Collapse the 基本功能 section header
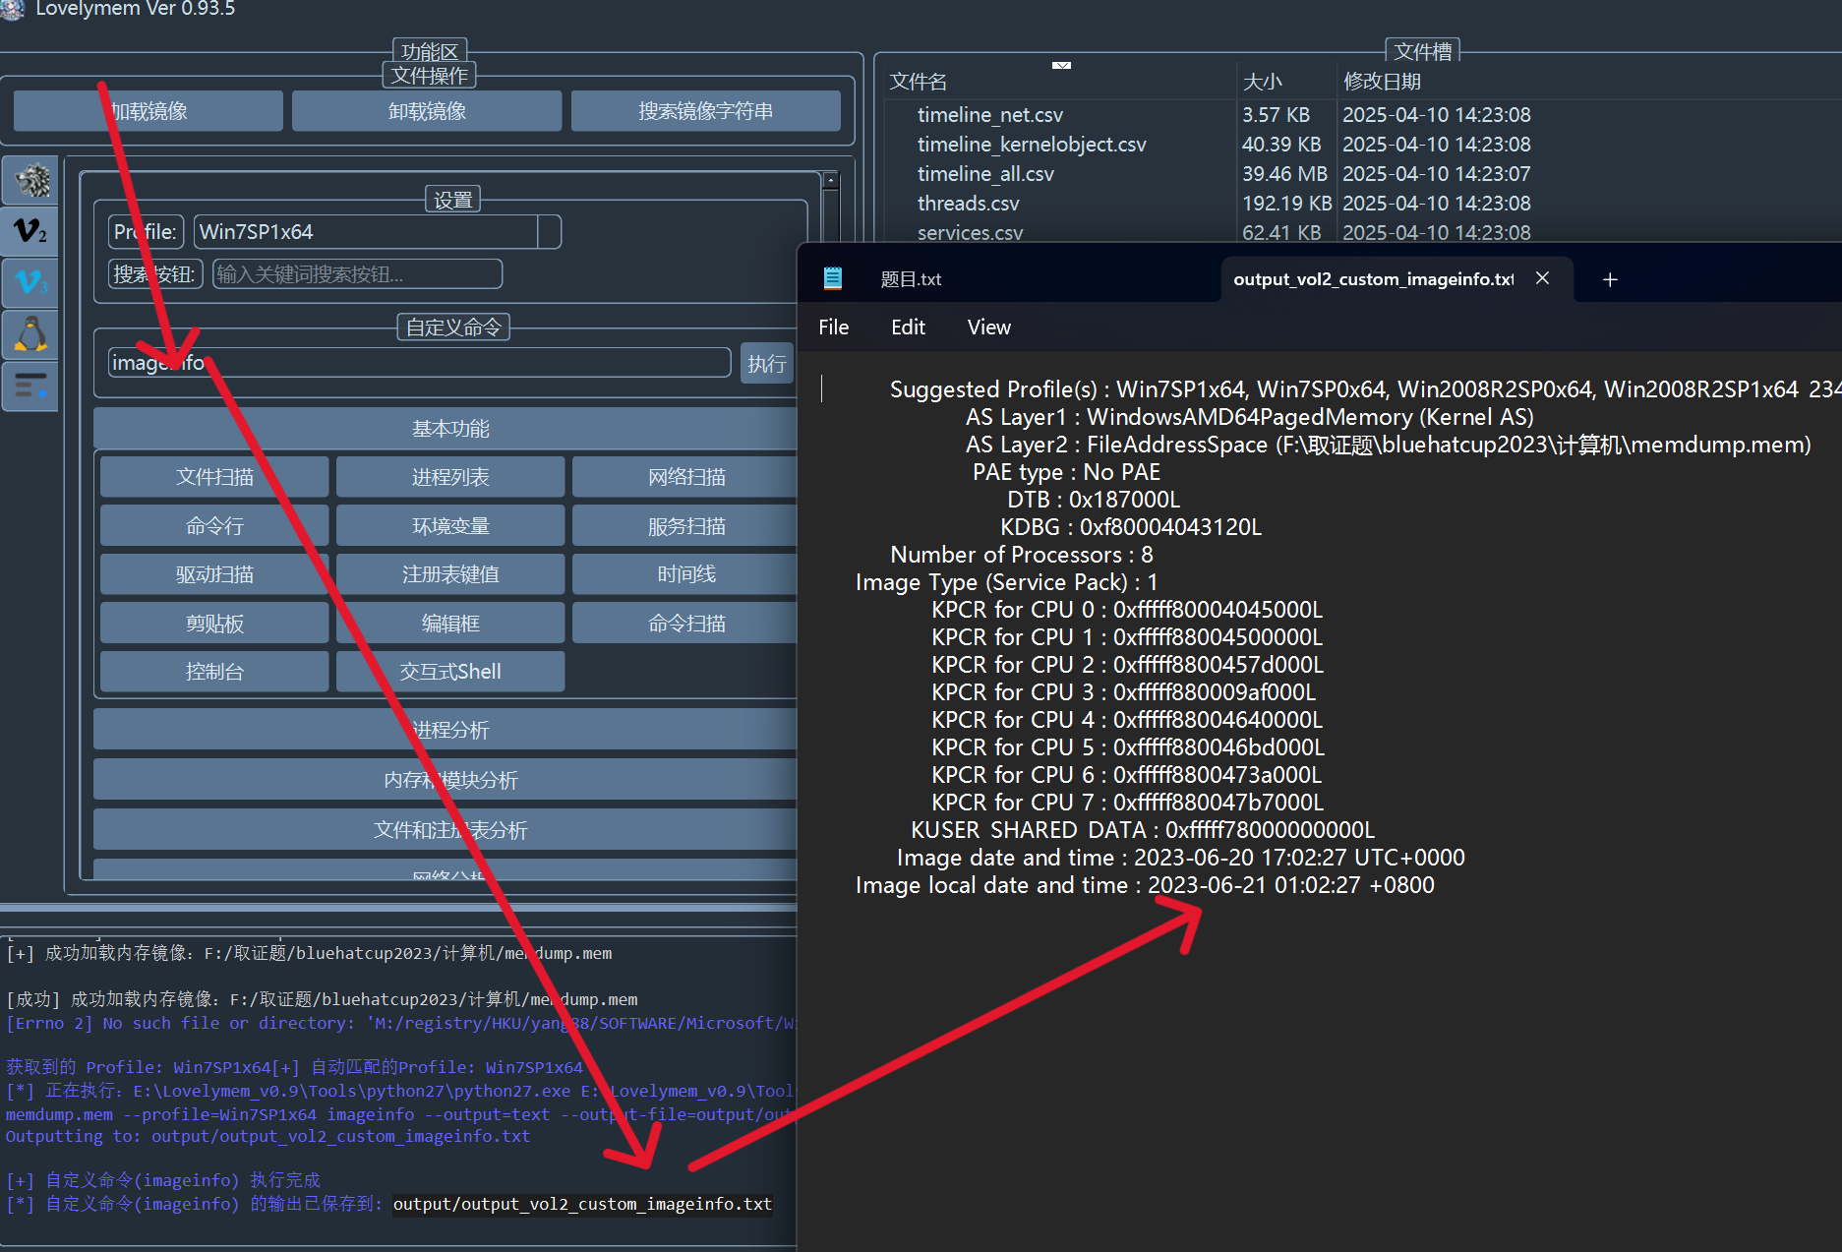This screenshot has height=1252, width=1842. point(449,429)
